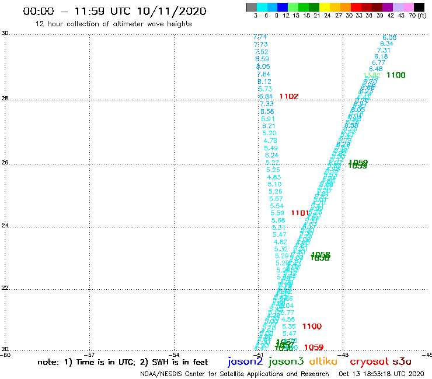Select the black swatch at legend end

[419, 7]
